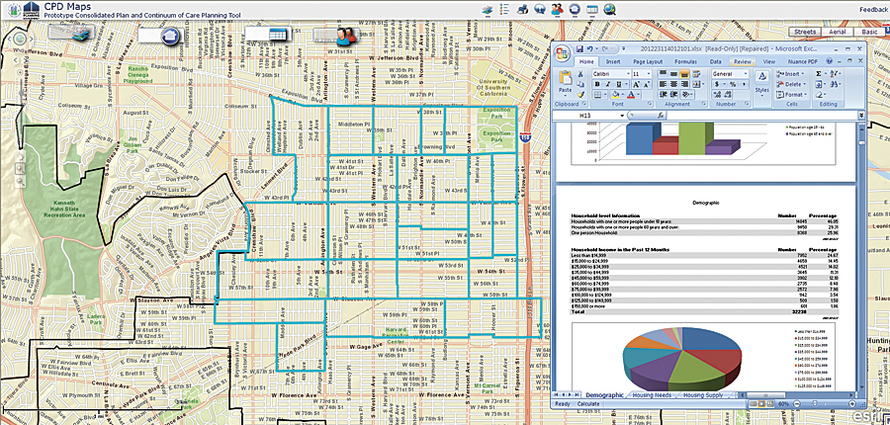
Task: Toggle align text left in Excel
Action: (x=663, y=84)
